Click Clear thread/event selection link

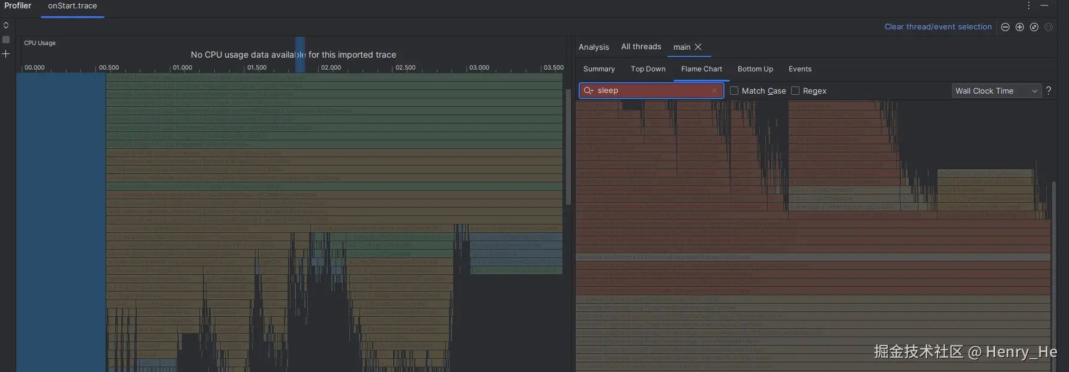point(938,27)
